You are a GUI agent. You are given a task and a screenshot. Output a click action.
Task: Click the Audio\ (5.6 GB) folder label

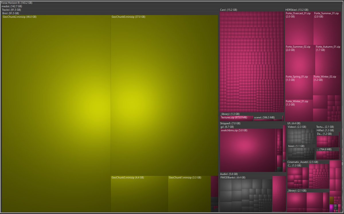(x=229, y=174)
